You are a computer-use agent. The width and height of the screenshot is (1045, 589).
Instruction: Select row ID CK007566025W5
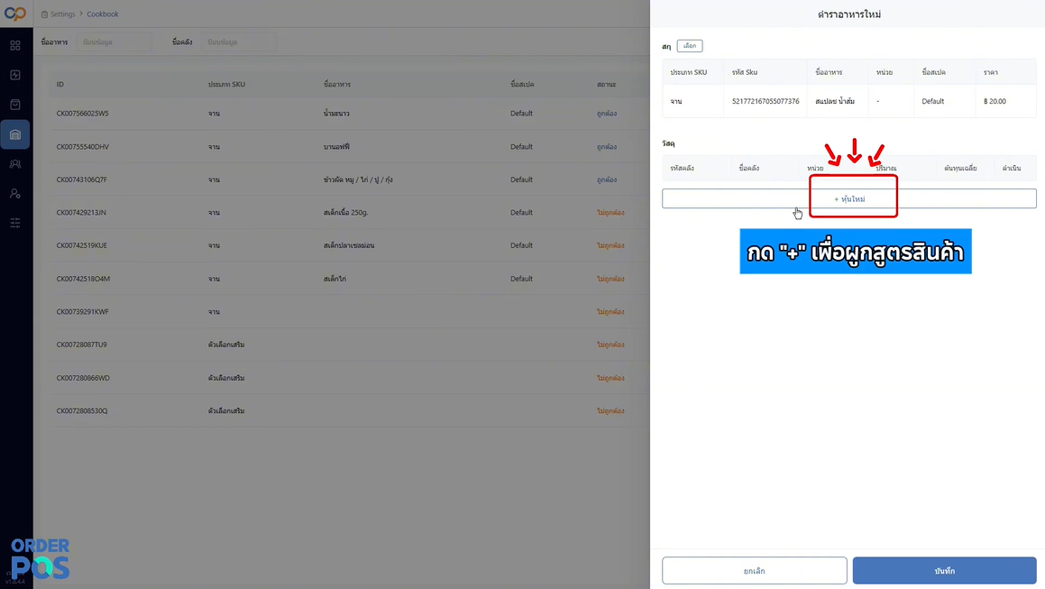pyautogui.click(x=83, y=114)
